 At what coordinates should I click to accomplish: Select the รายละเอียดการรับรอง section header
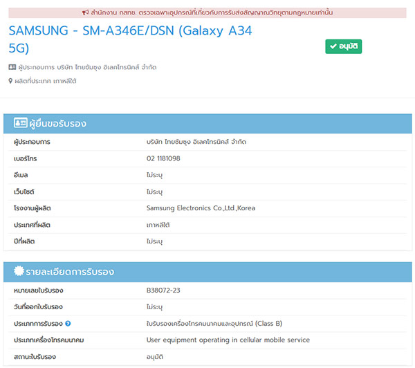point(207,272)
